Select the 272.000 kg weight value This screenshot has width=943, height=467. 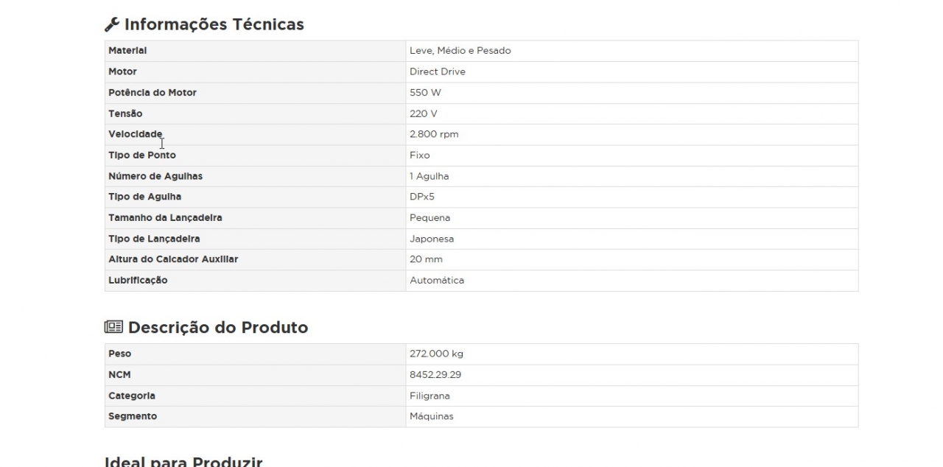click(436, 354)
